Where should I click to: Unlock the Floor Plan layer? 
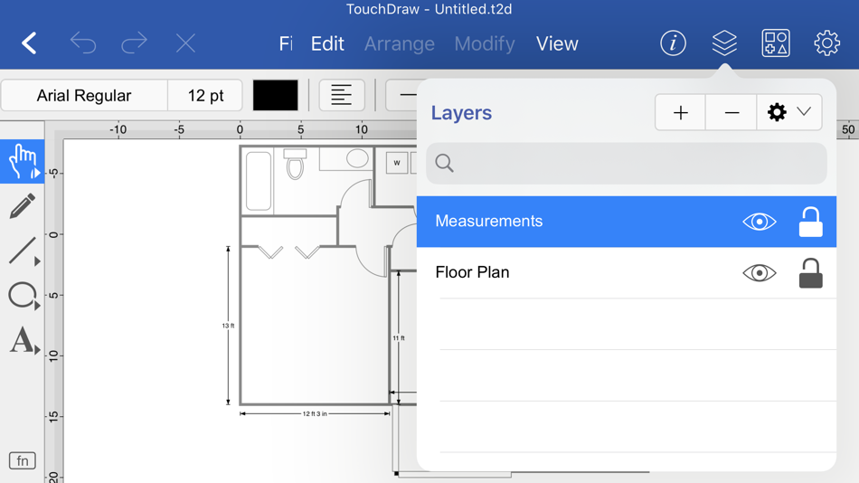[x=810, y=272]
